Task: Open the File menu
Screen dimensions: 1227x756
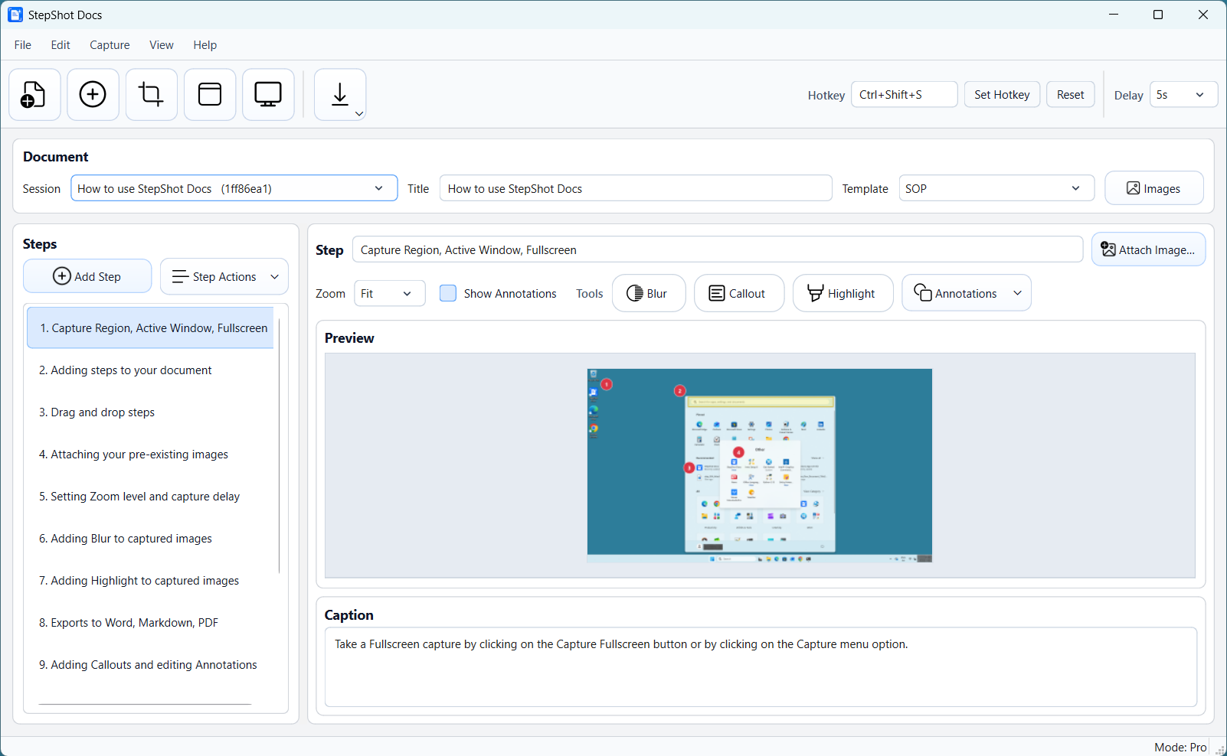Action: (x=23, y=45)
